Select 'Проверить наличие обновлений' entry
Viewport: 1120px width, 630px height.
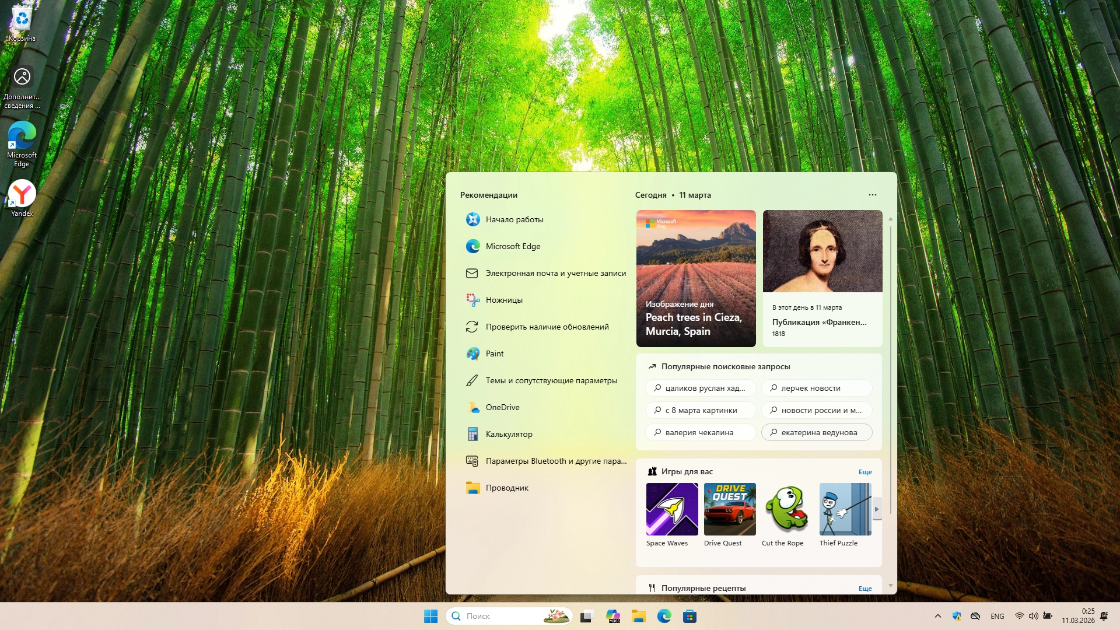pyautogui.click(x=547, y=327)
